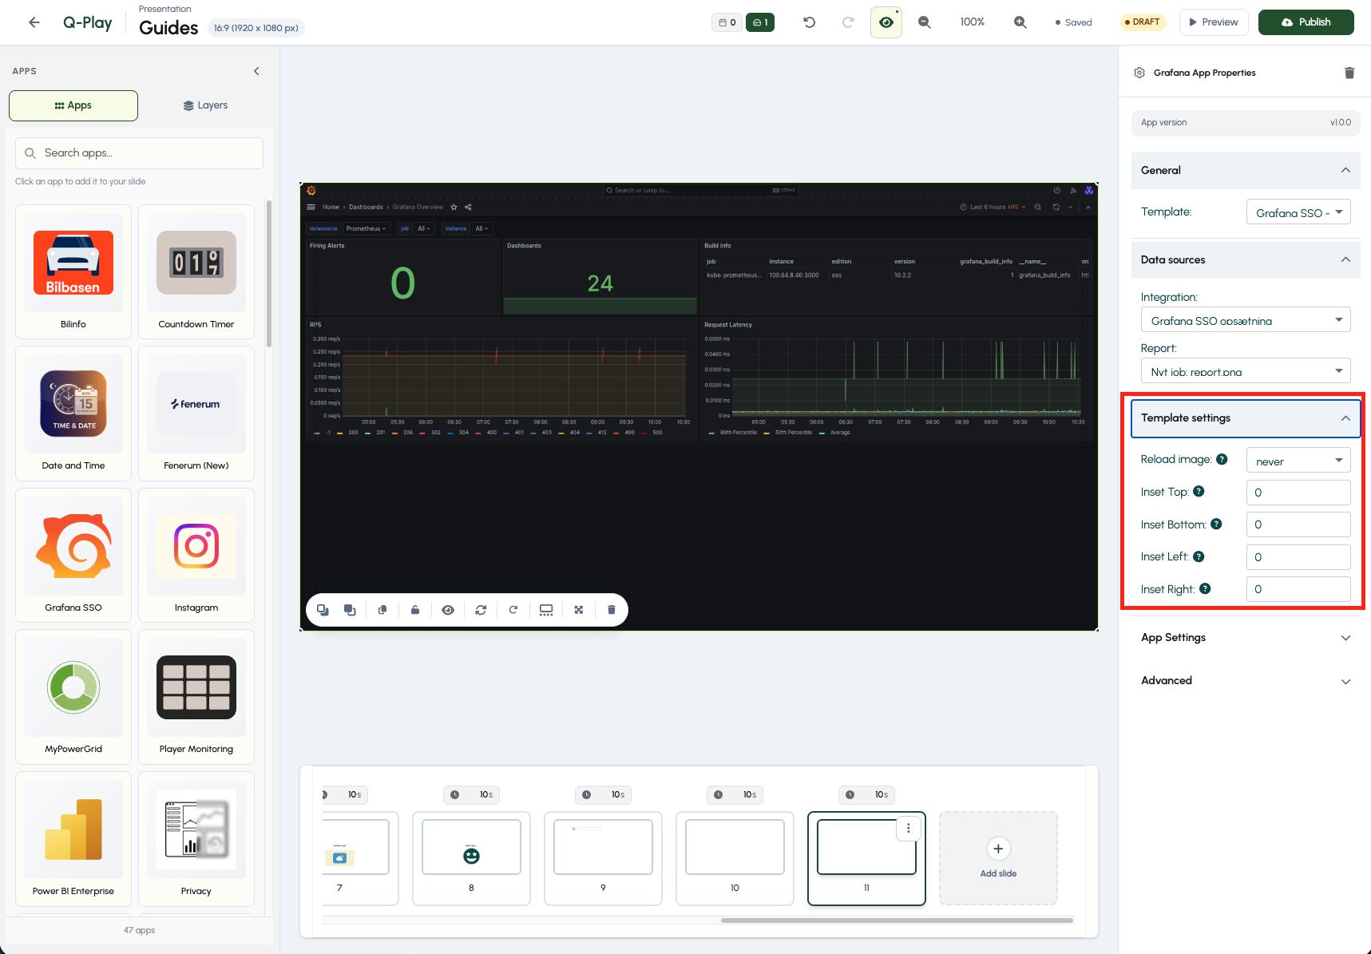
Task: Go back with the arrow icon
Action: pos(34,22)
